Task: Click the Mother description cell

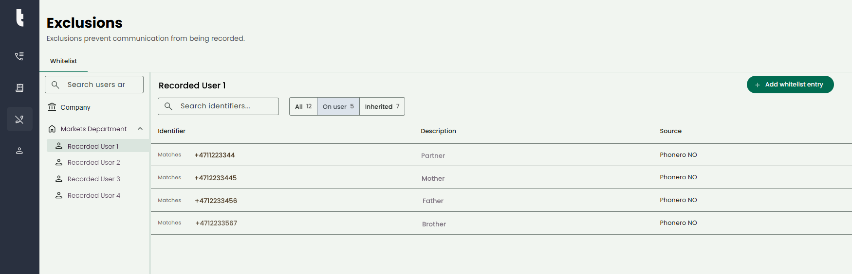Action: (x=433, y=178)
